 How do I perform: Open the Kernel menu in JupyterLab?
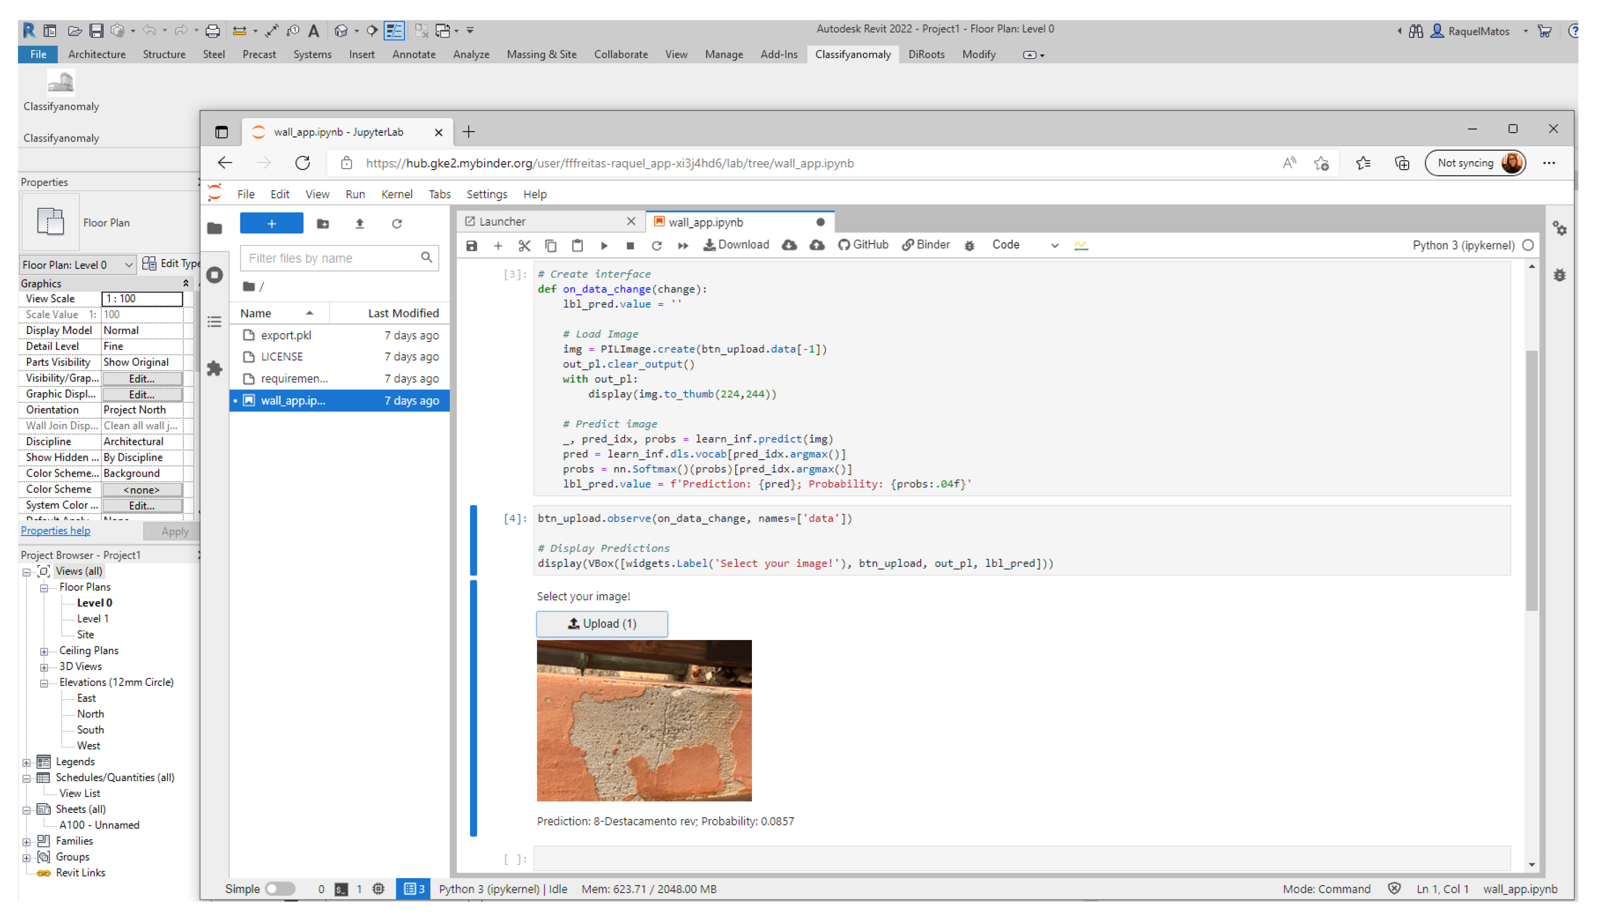click(396, 194)
